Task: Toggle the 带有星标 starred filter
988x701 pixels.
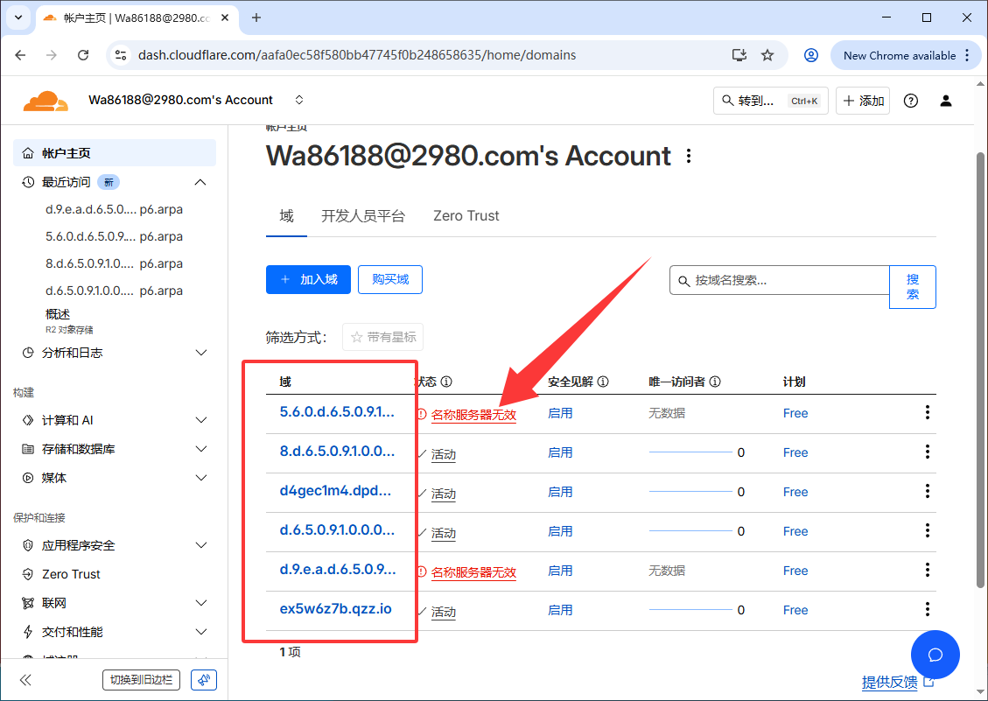Action: point(382,337)
